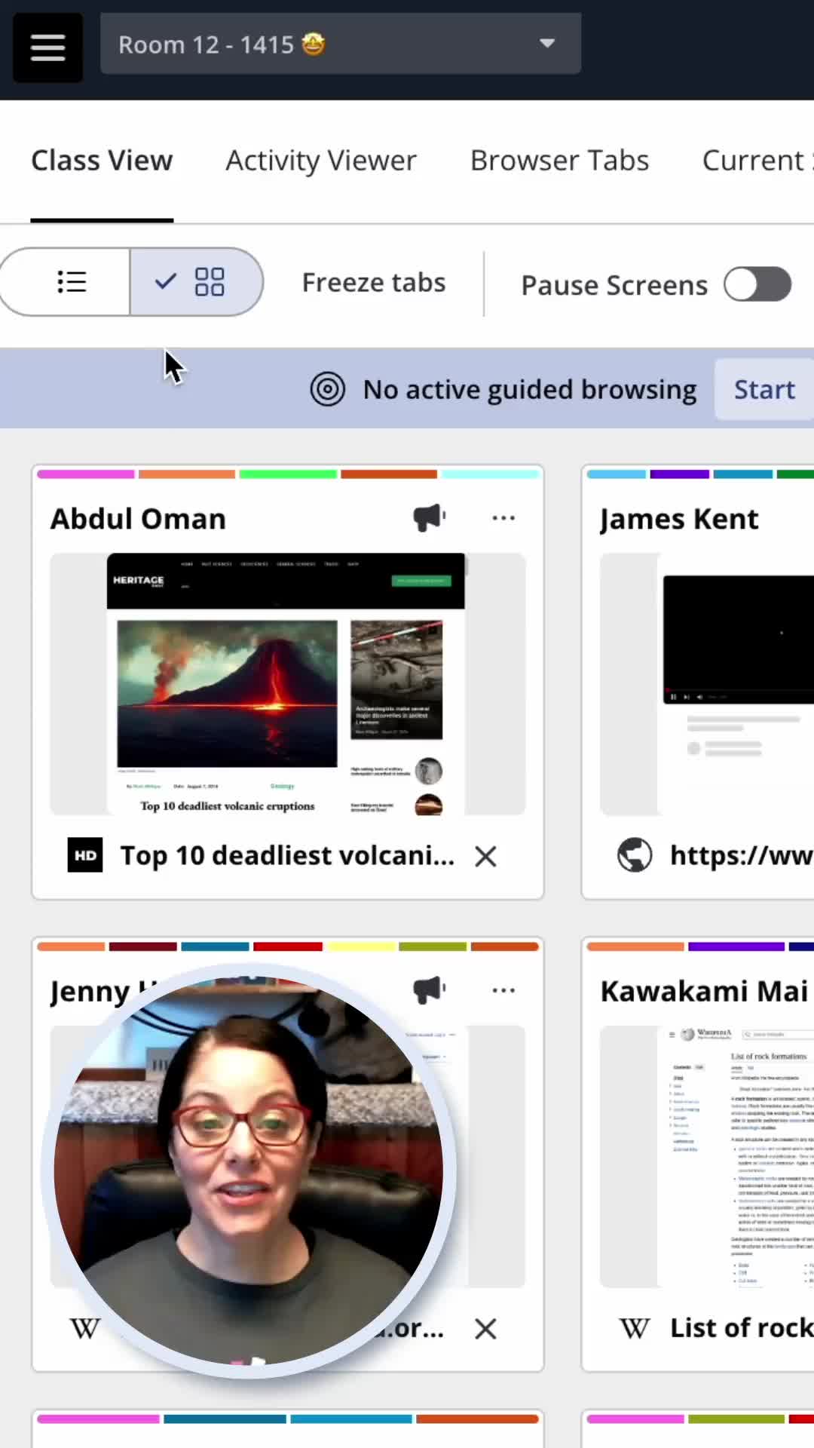This screenshot has width=814, height=1448.
Task: Click Jenny's Wikipedia W favicon
Action: click(84, 1328)
